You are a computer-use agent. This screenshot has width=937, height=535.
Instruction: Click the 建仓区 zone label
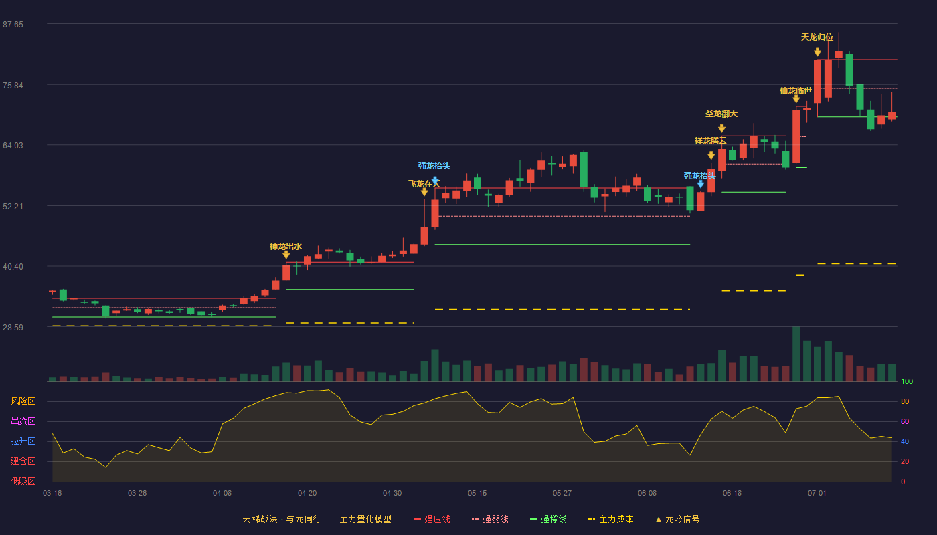[x=23, y=461]
